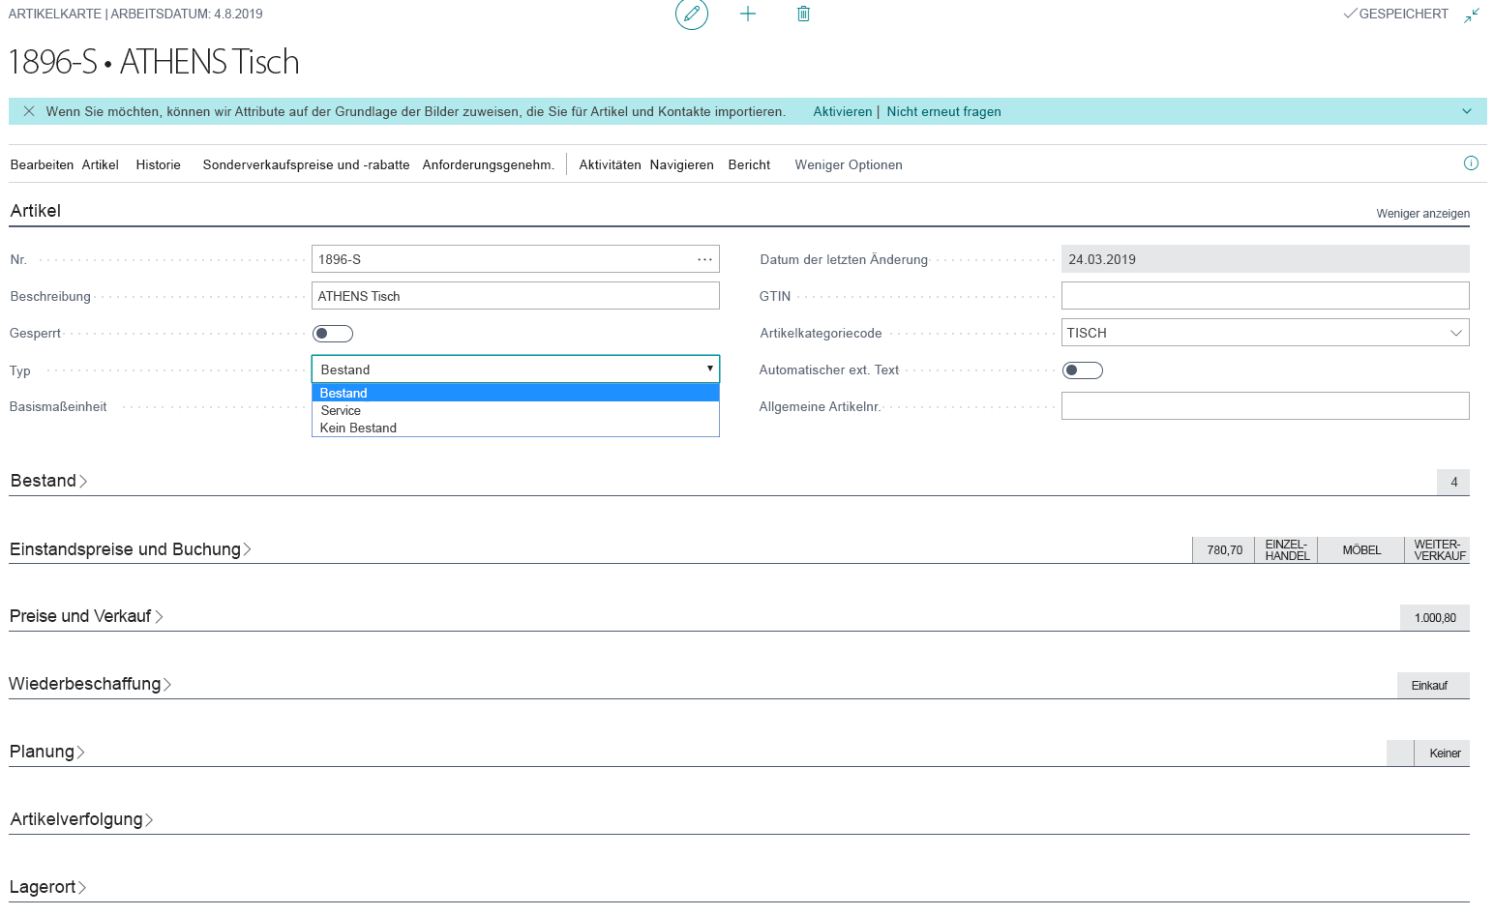1494x916 pixels.
Task: Click the page title 1896-S ATHENS Tisch
Action: tap(154, 62)
